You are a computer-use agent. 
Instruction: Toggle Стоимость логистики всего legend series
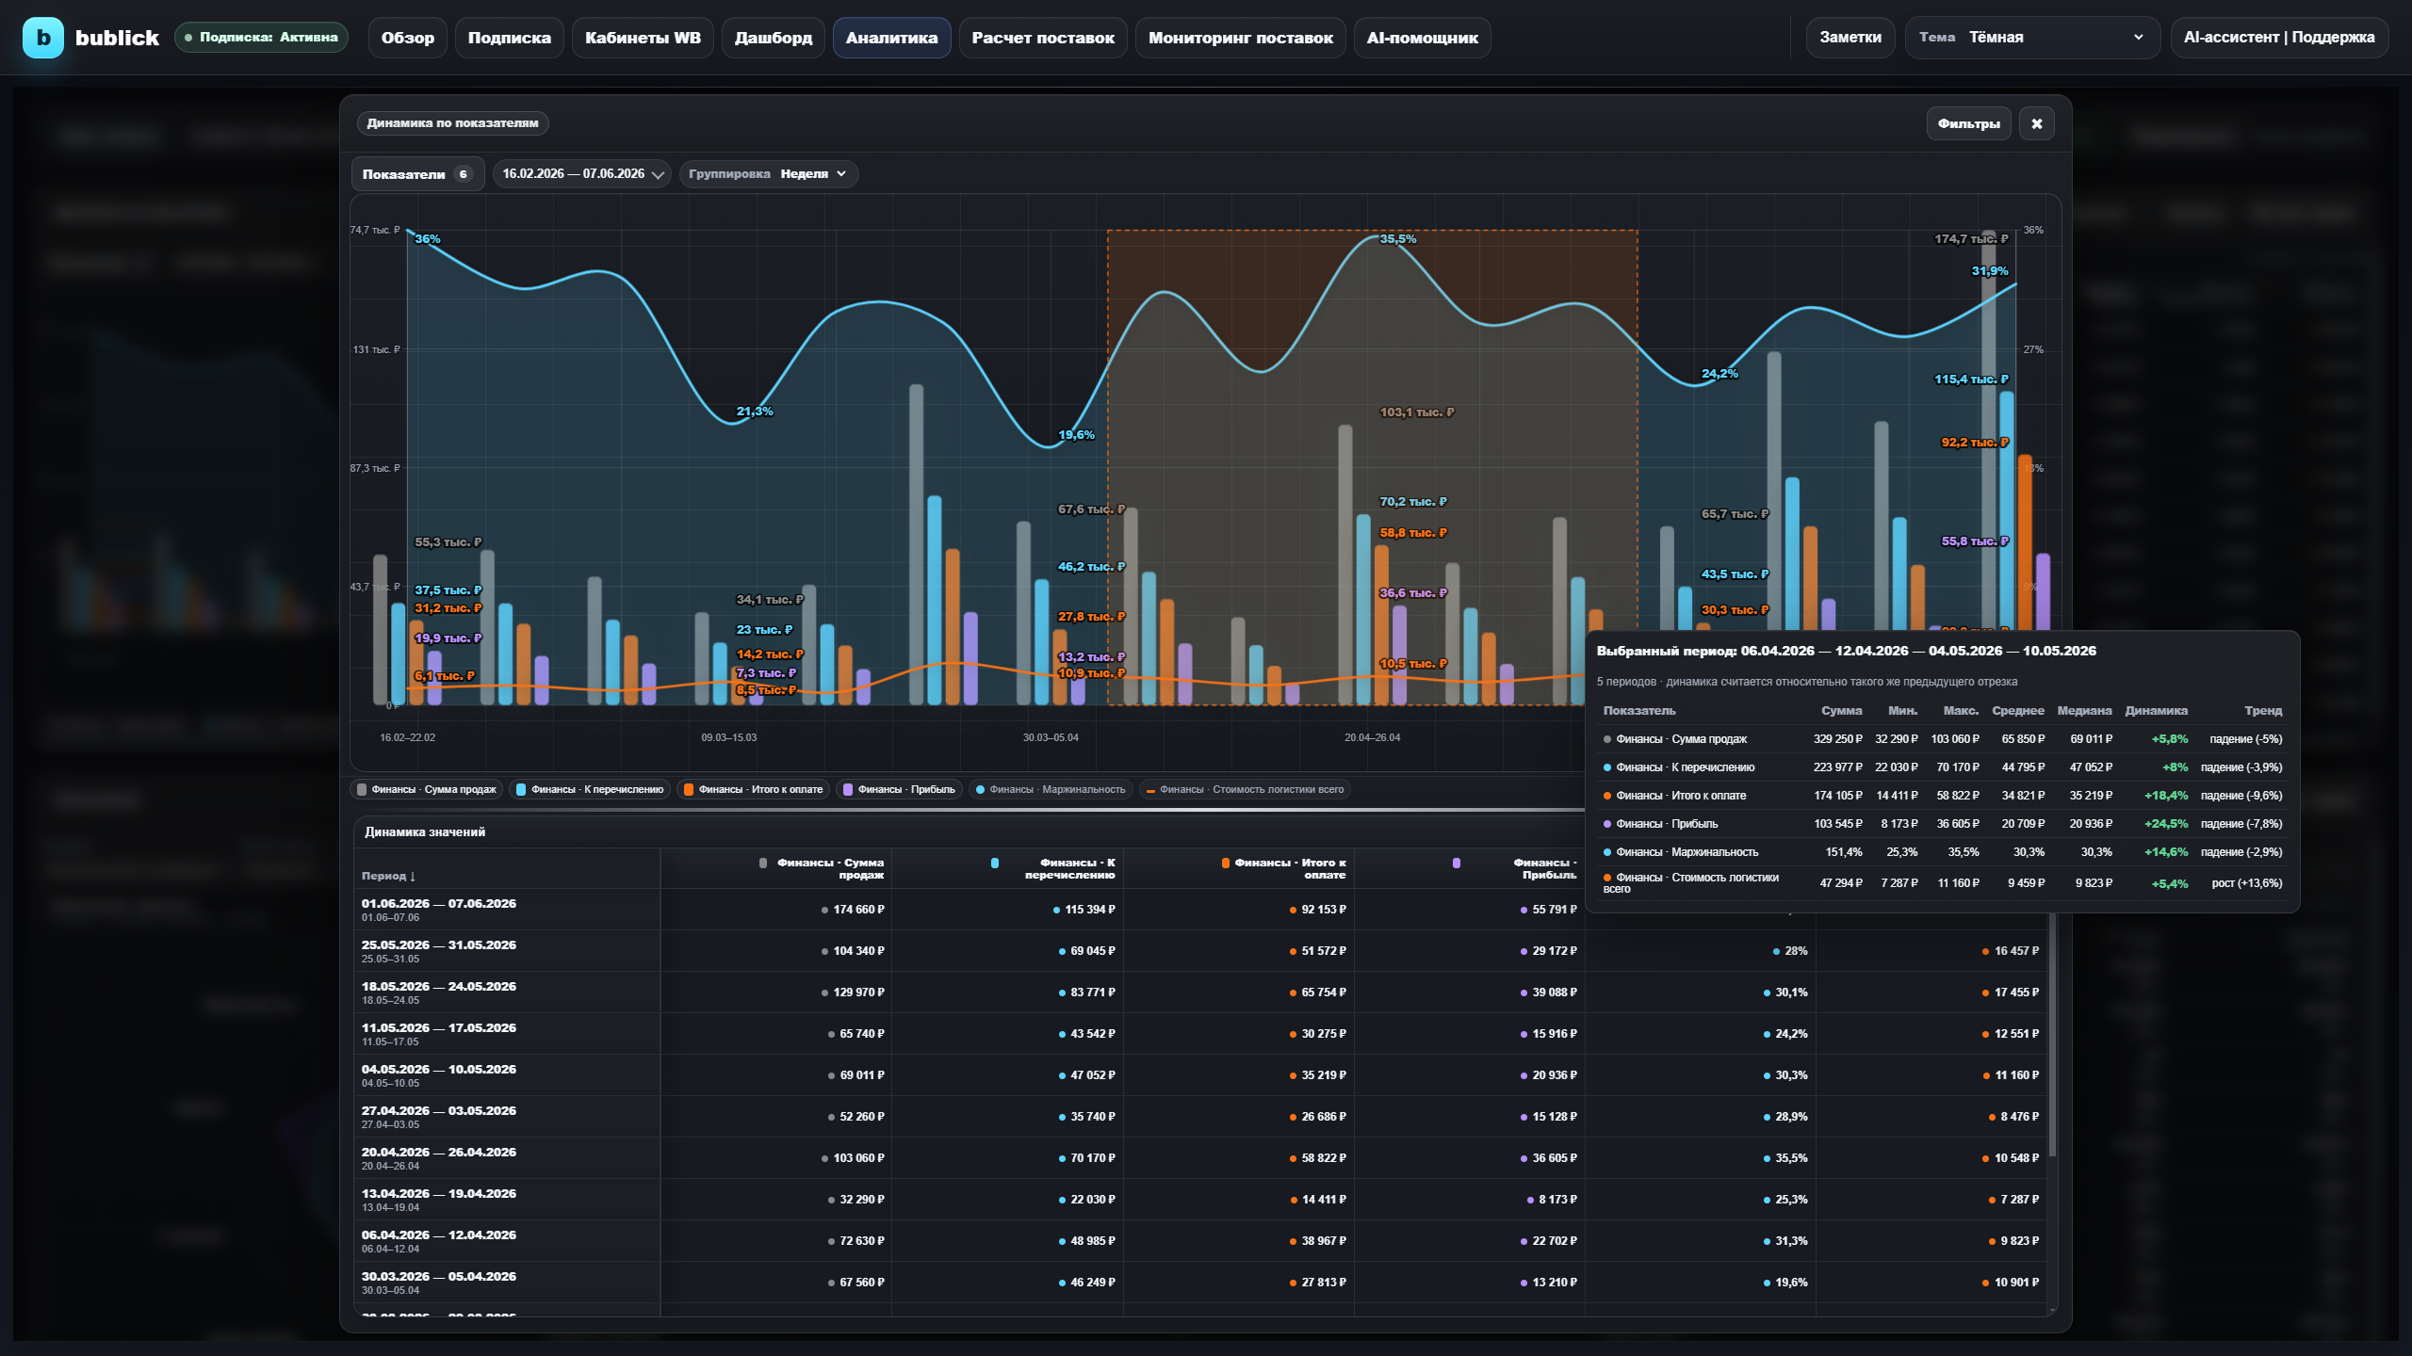pos(1245,789)
